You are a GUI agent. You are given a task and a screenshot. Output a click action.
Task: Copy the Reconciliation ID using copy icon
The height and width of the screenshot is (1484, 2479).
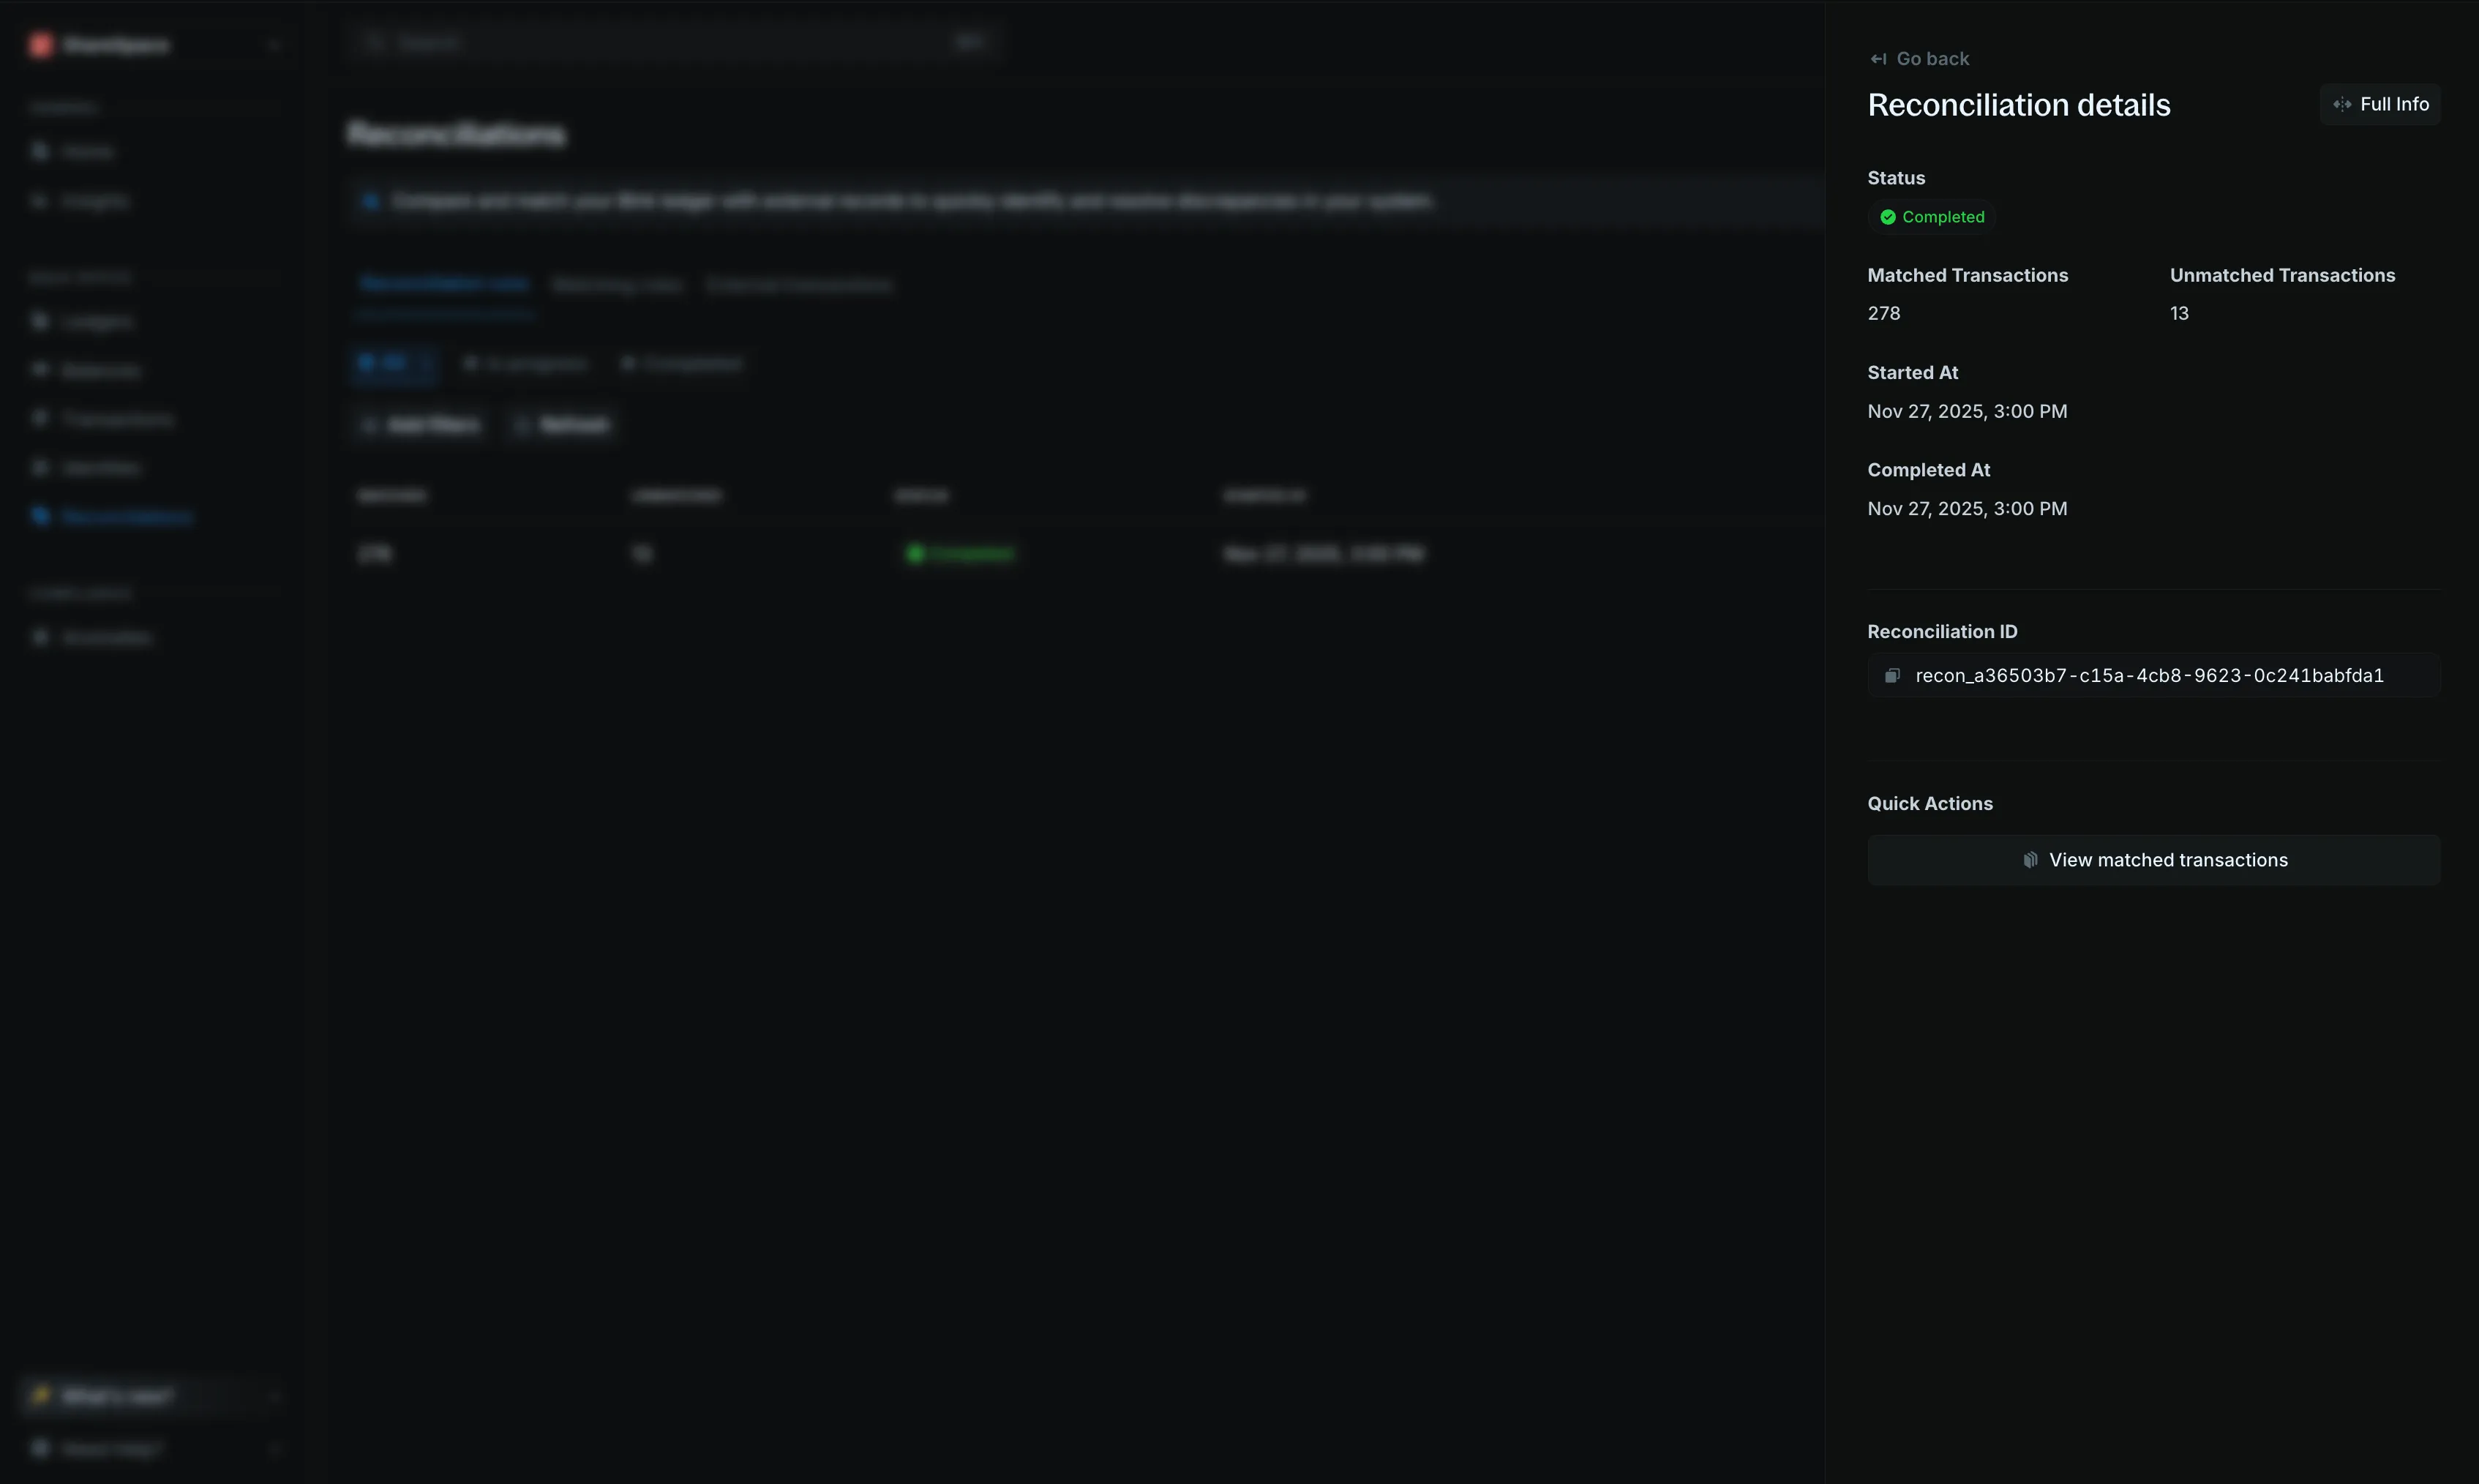tap(1892, 676)
